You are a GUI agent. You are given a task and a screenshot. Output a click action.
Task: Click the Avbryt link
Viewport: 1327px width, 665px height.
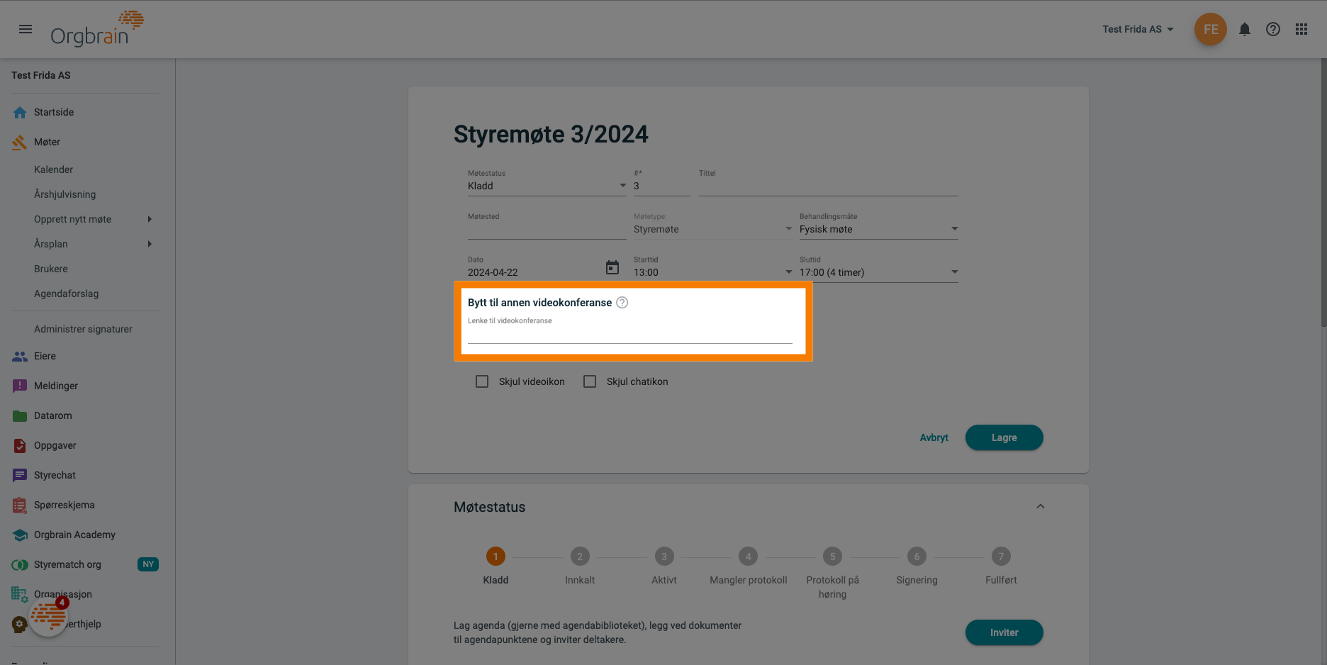(x=934, y=437)
